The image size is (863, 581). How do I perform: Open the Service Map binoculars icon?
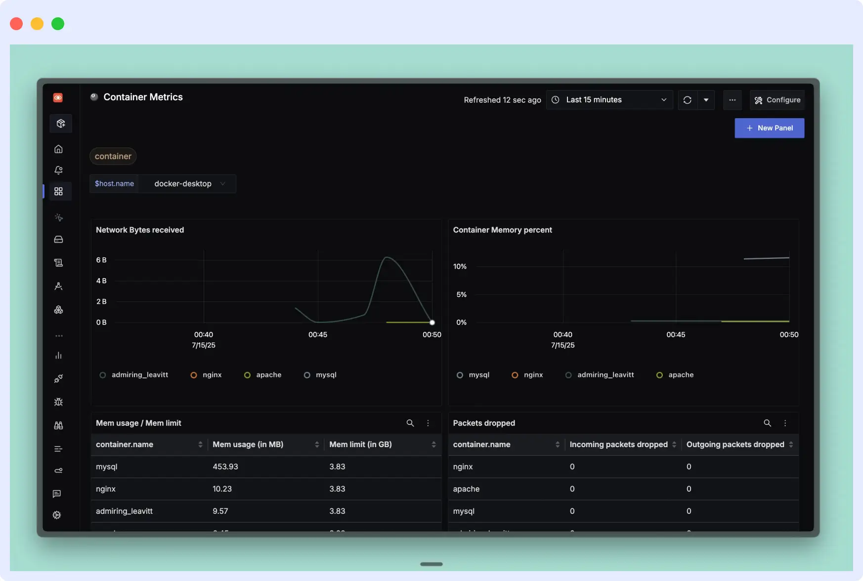tap(58, 425)
